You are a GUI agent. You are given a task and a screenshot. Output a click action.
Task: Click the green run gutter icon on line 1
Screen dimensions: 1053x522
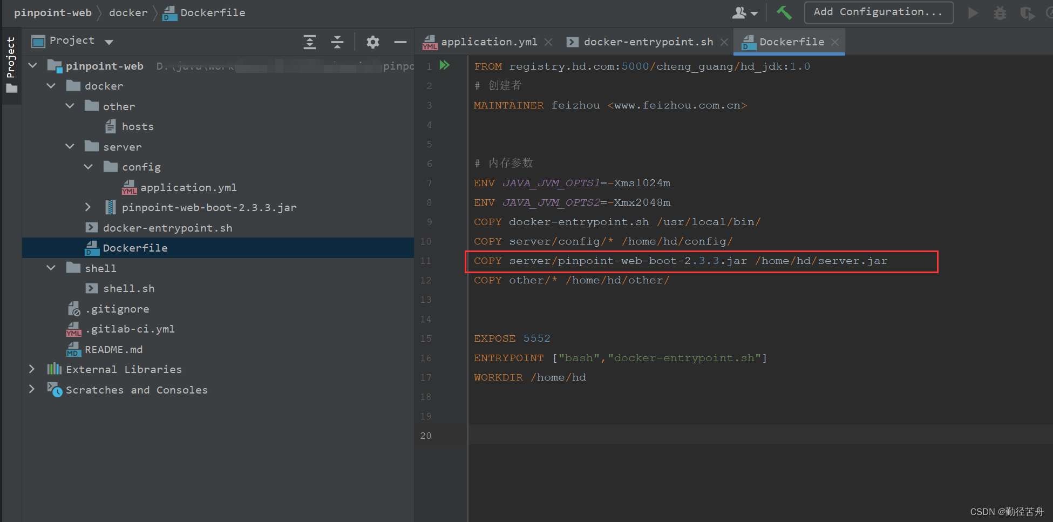(x=445, y=65)
